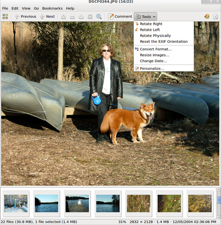Select the dock with sun glare thumbnail
The width and height of the screenshot is (221, 225).
77,203
